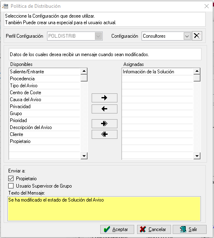Click the Salir exit button
The width and height of the screenshot is (214, 238).
click(x=189, y=229)
